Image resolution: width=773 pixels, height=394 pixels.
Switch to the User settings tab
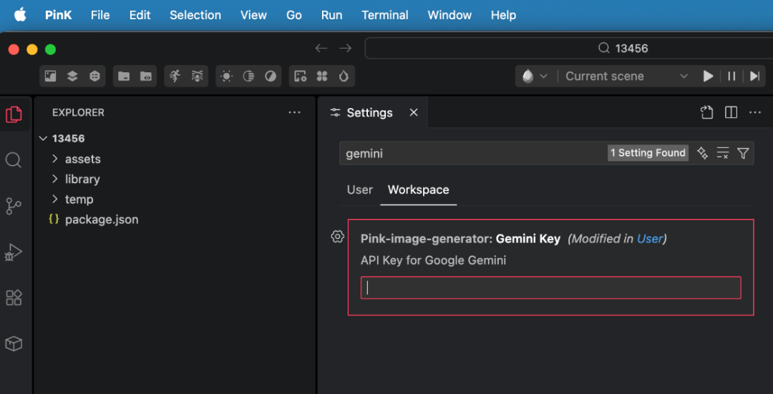(359, 189)
